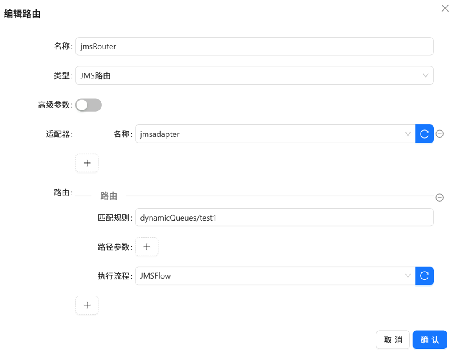Add a 路径参数 entry
The width and height of the screenshot is (456, 357).
pyautogui.click(x=147, y=247)
